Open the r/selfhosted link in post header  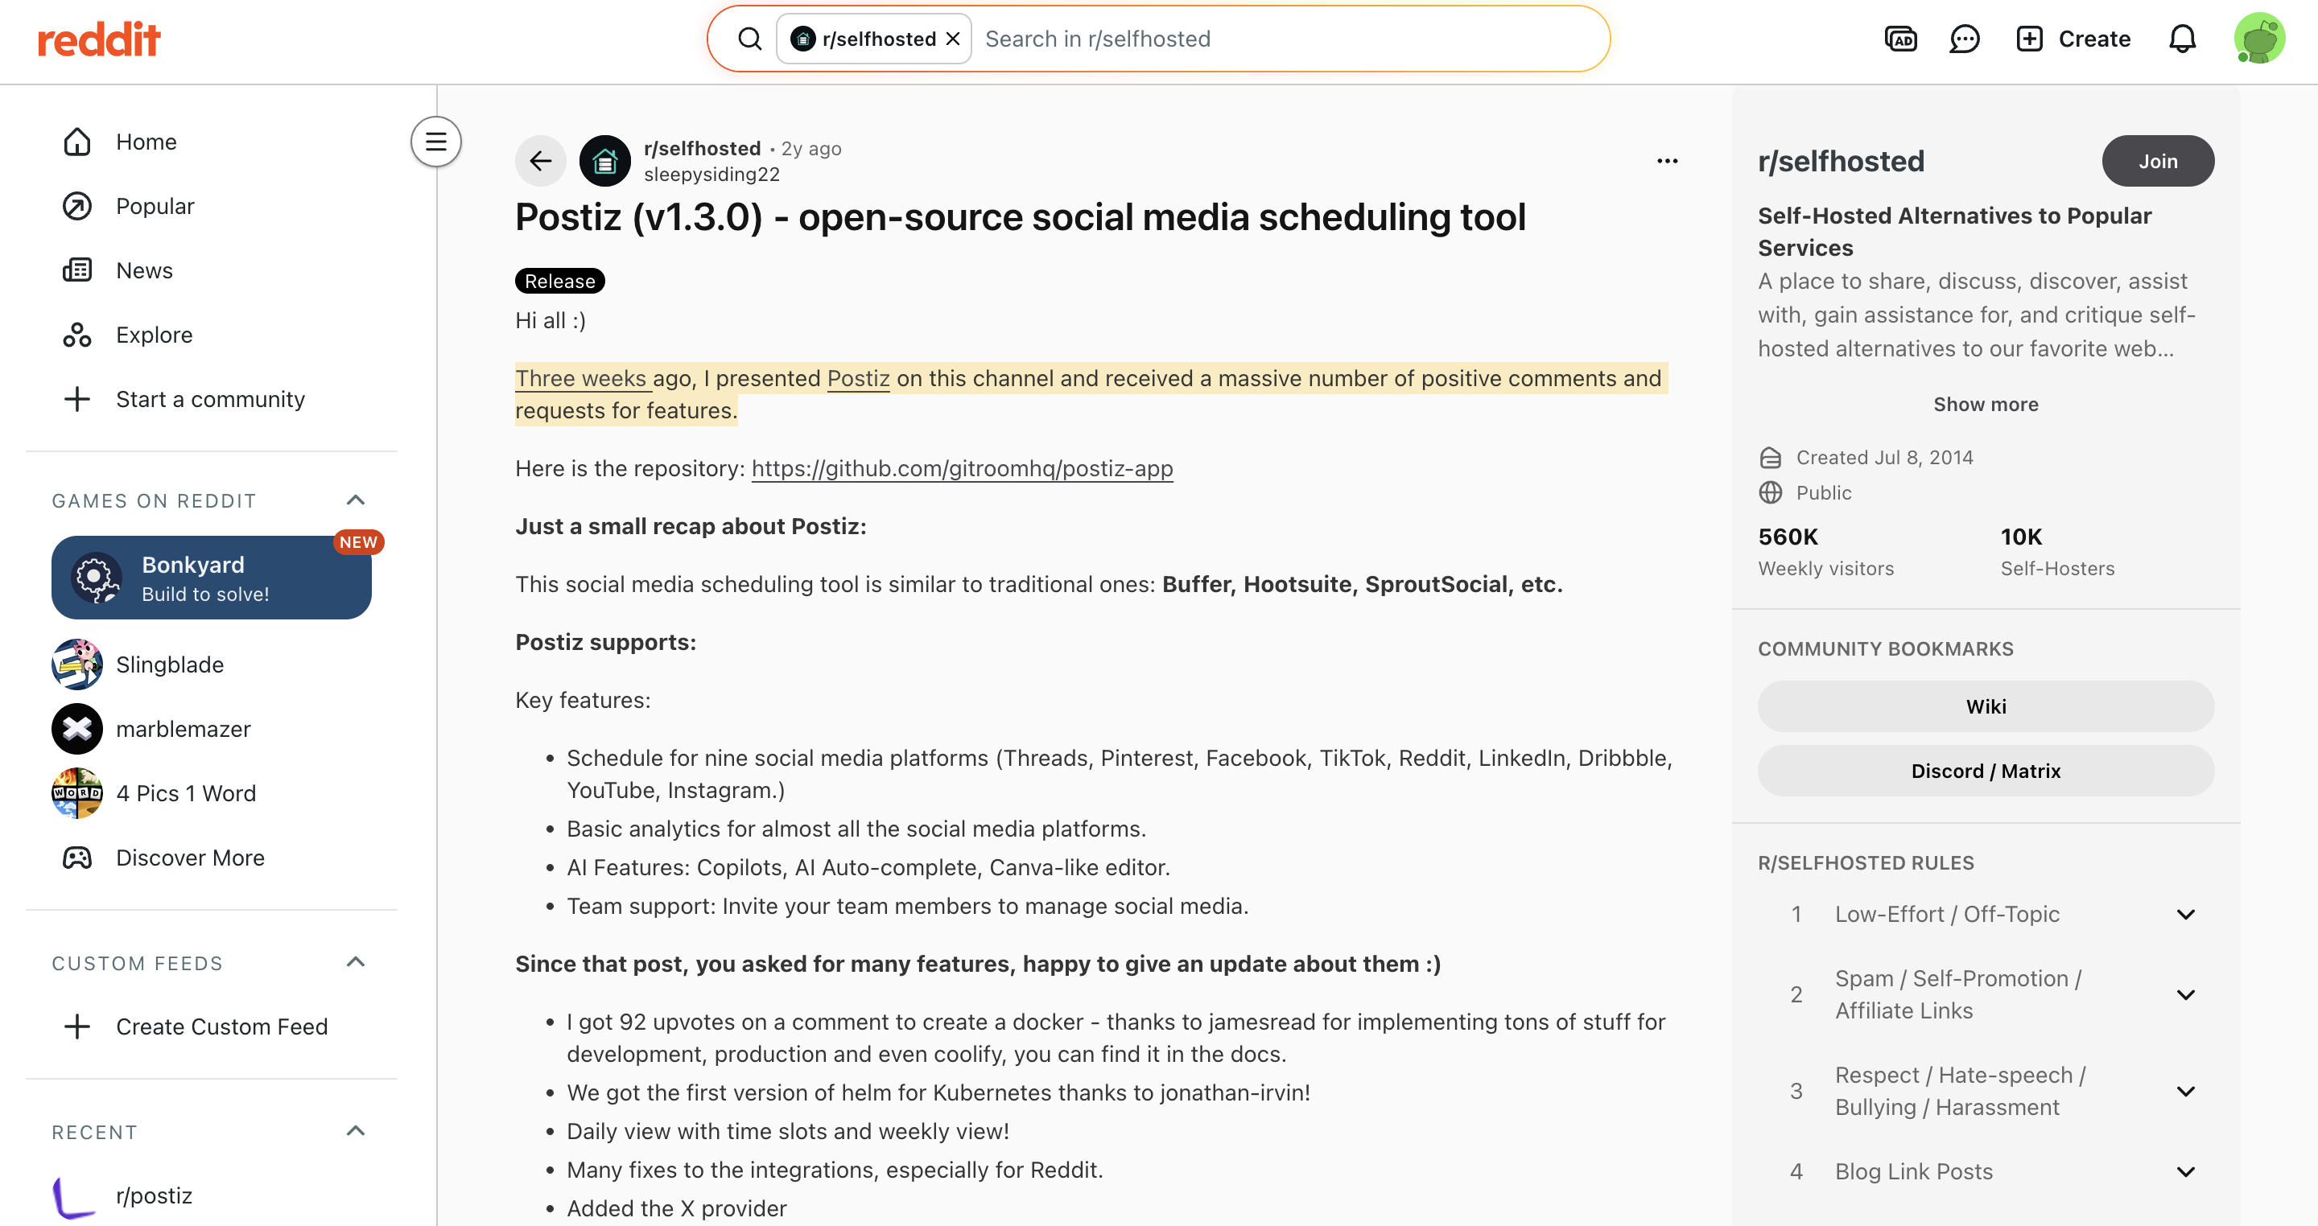[x=702, y=148]
